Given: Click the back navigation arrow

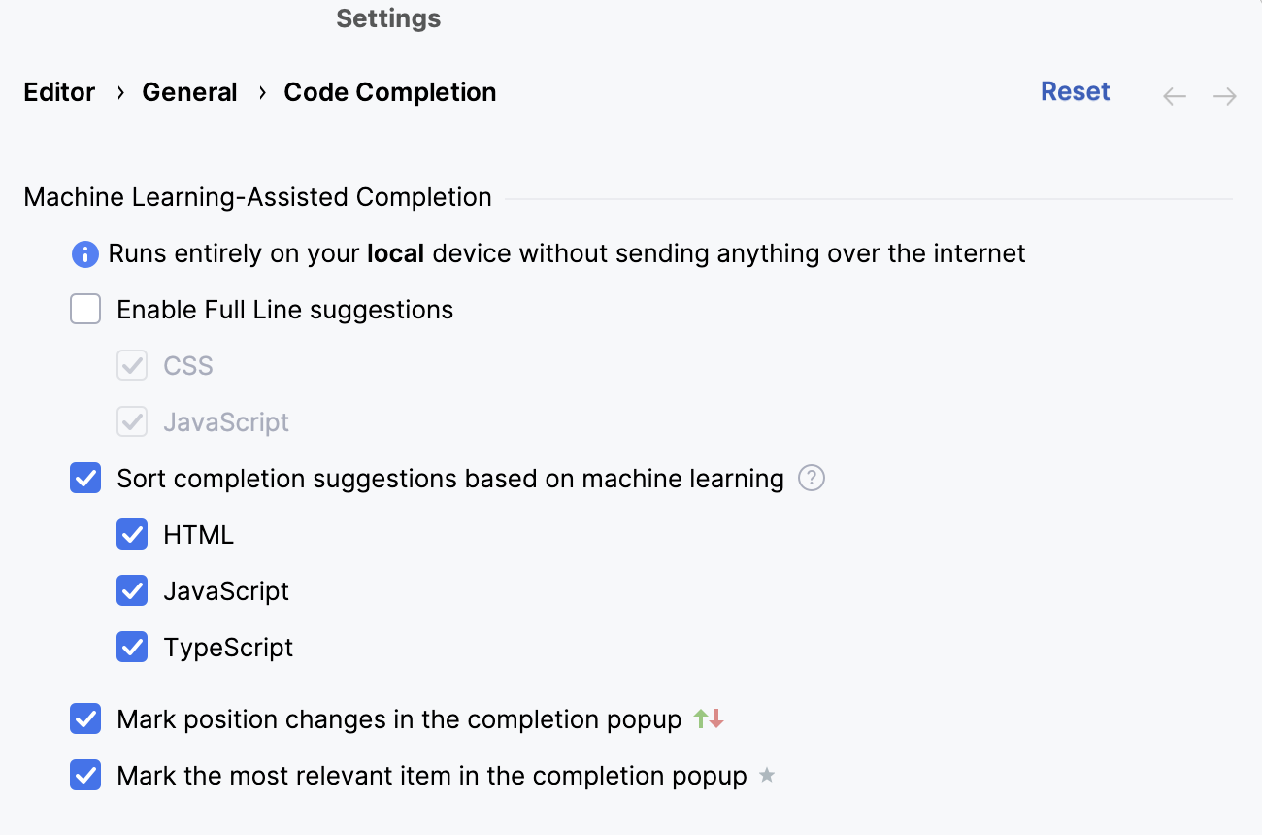Looking at the screenshot, I should pos(1174,95).
